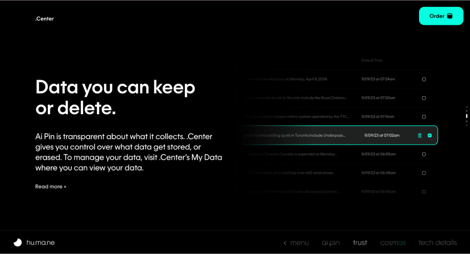Select the 06:48am retail stores checkbox
470x254 pixels.
pyautogui.click(x=424, y=173)
